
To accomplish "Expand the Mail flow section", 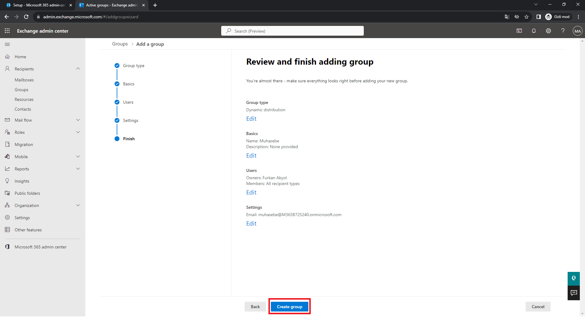I will click(x=78, y=120).
